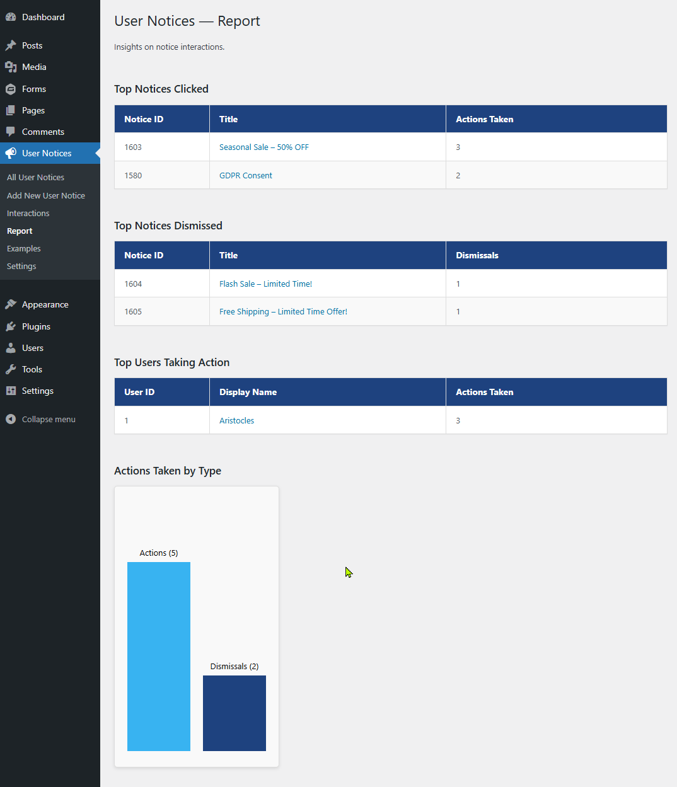Image resolution: width=677 pixels, height=787 pixels.
Task: Open the Interactions submenu item
Action: [28, 213]
